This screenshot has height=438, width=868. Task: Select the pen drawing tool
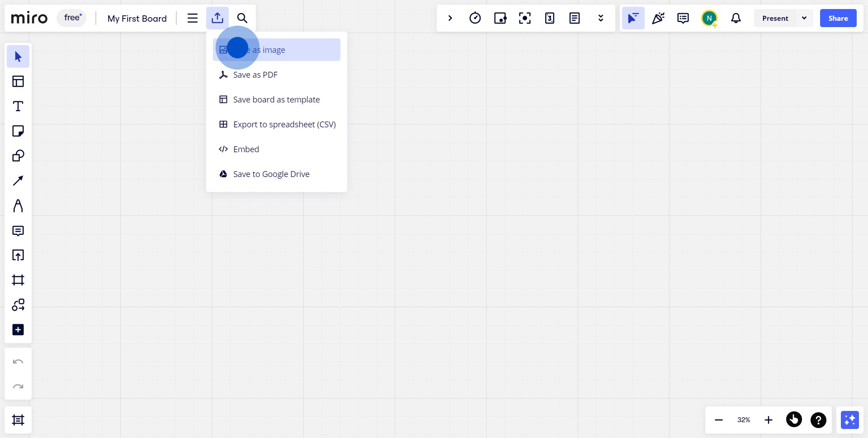[18, 205]
